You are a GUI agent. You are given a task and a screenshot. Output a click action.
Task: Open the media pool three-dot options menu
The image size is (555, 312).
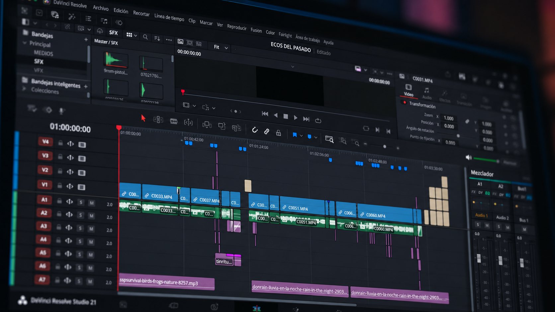(x=169, y=40)
